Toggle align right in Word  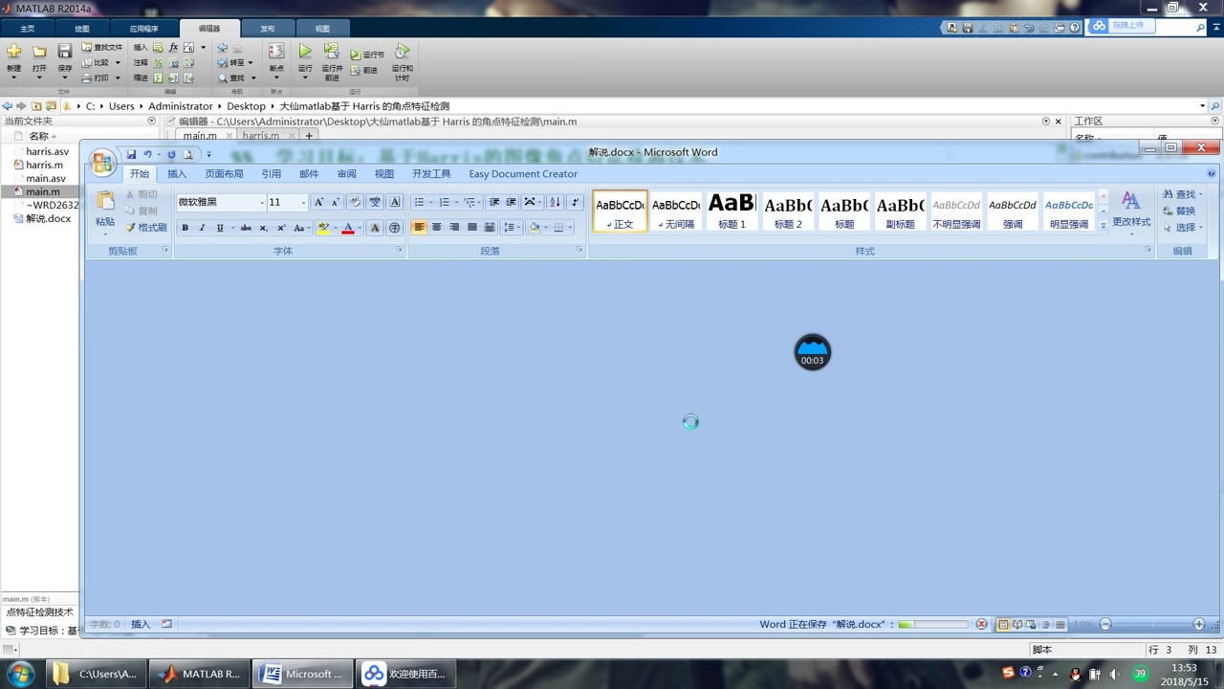(x=454, y=227)
